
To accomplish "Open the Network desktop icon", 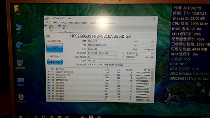I will click(x=19, y=47).
